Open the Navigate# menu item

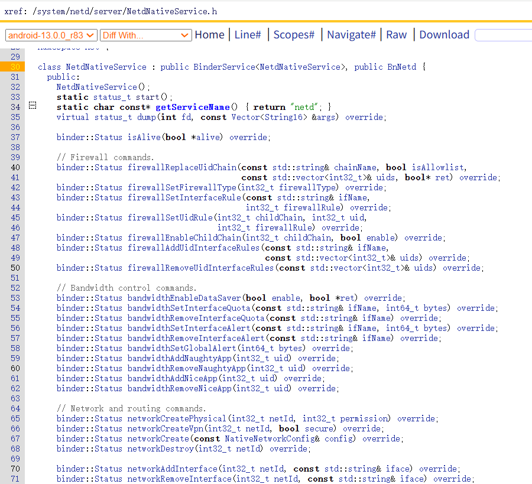click(x=351, y=35)
